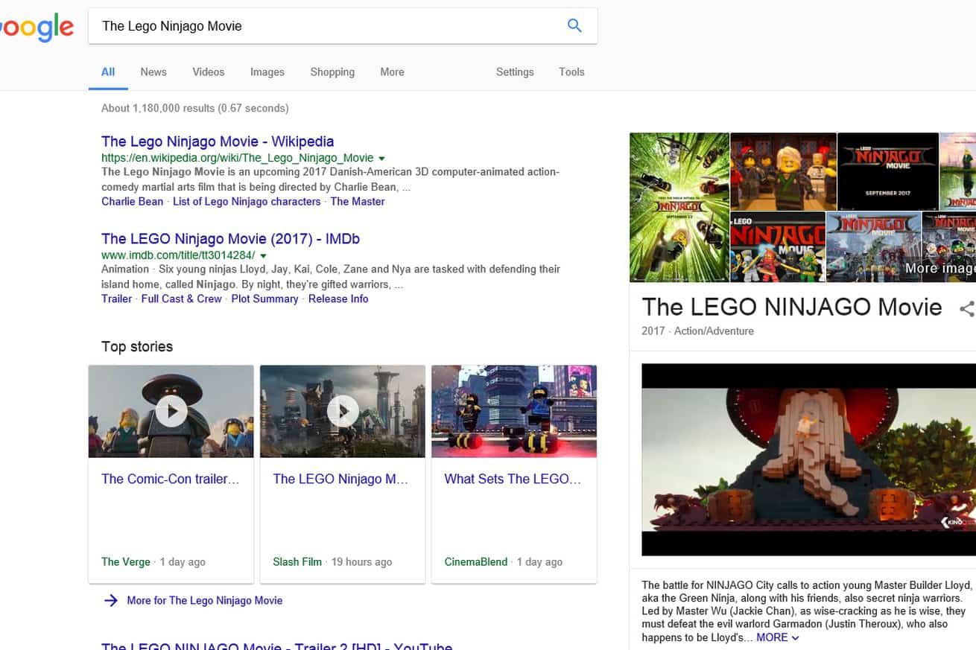Click the blue search magnifier icon
976x650 pixels.
point(574,25)
